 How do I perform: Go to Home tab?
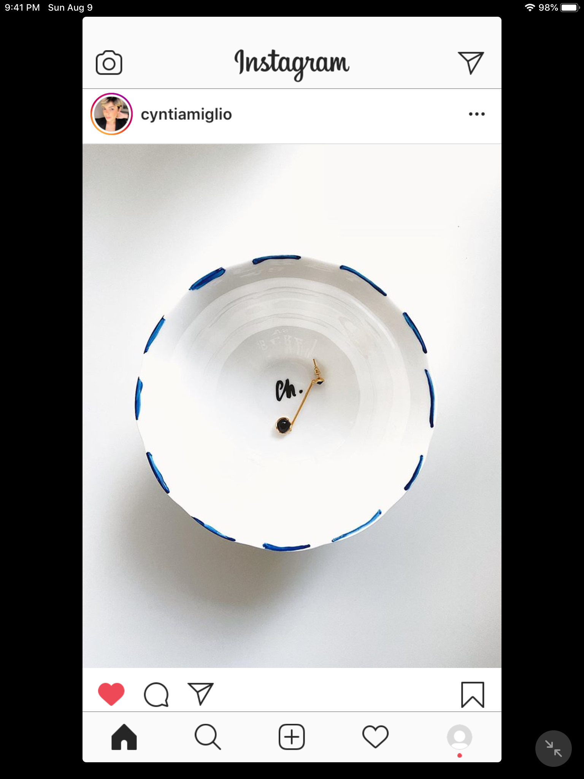(124, 737)
